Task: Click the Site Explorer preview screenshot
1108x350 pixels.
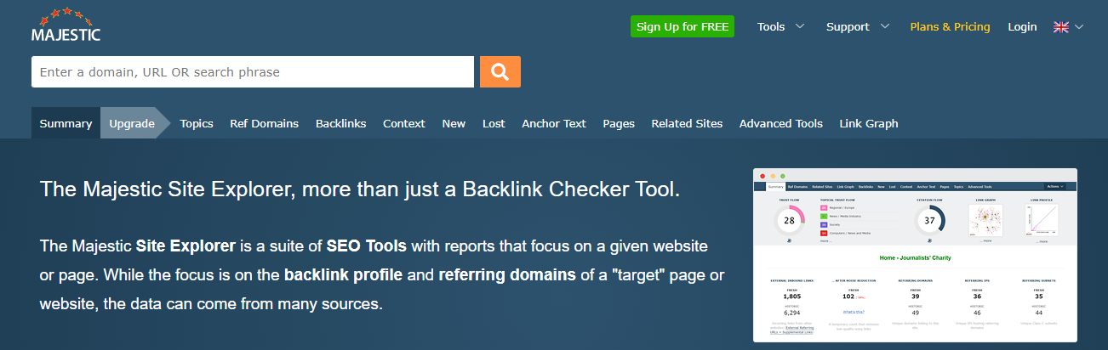Action: [916, 255]
